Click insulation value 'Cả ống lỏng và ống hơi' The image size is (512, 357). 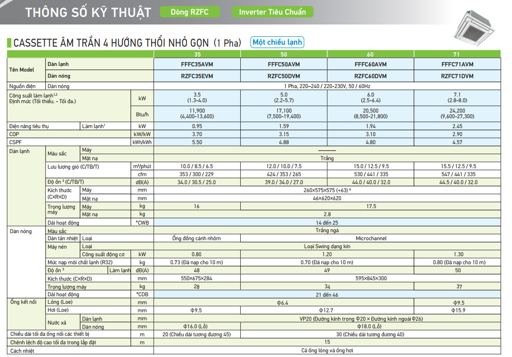327,350
